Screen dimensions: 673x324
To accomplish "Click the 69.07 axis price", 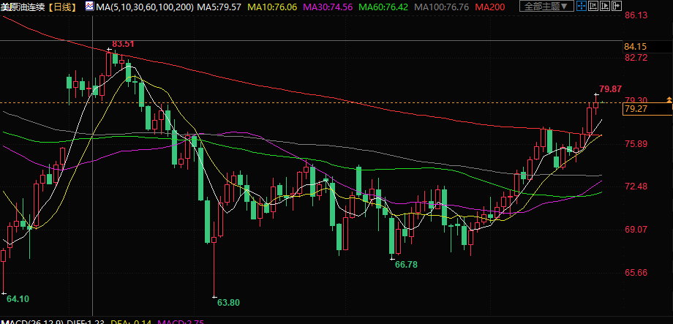I will tap(636, 230).
